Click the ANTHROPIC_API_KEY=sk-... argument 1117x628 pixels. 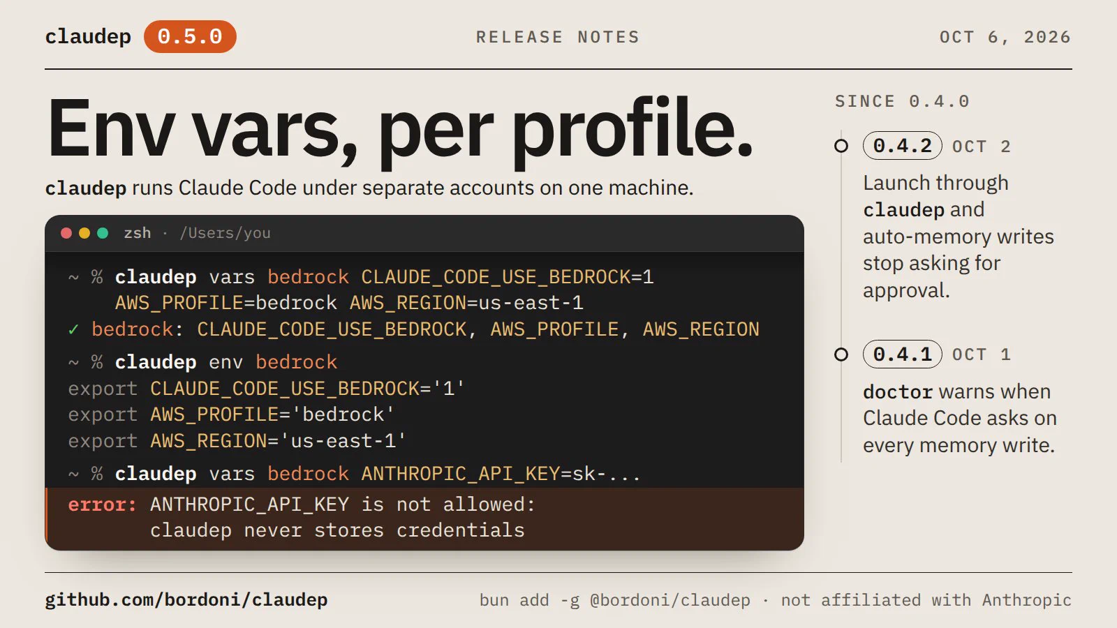point(501,474)
